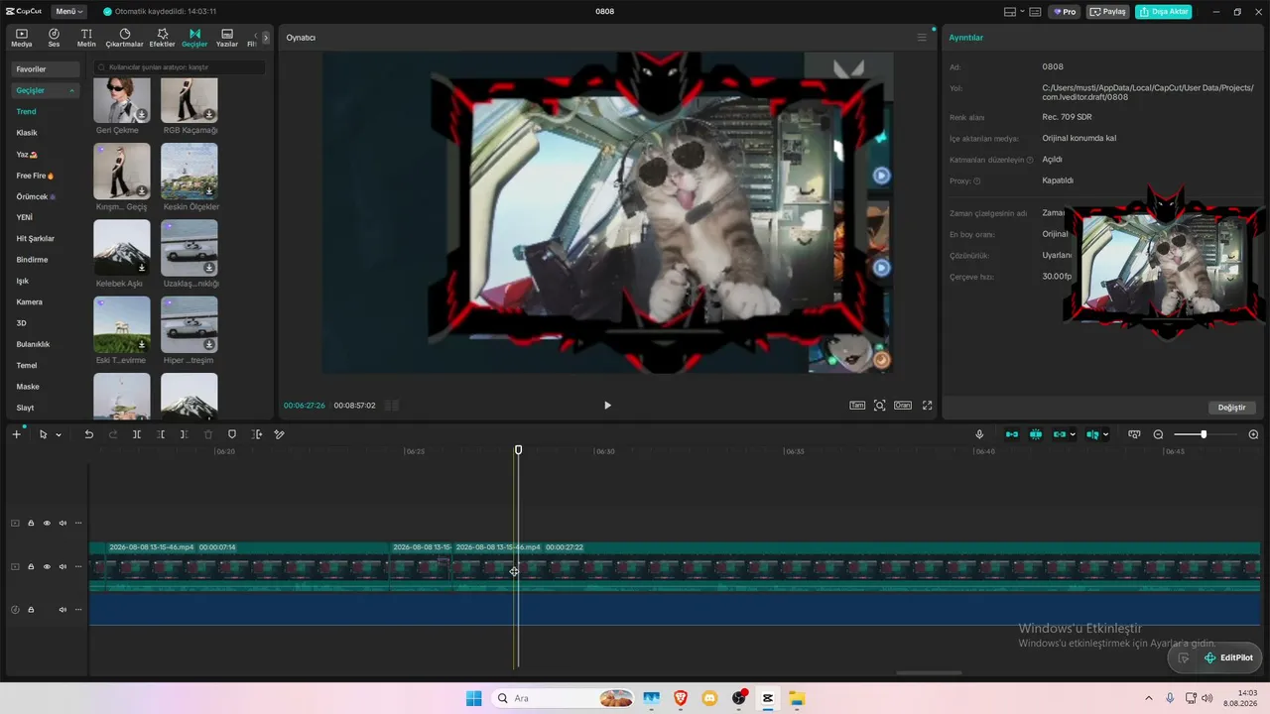Switch to the Metin text tab

87,38
